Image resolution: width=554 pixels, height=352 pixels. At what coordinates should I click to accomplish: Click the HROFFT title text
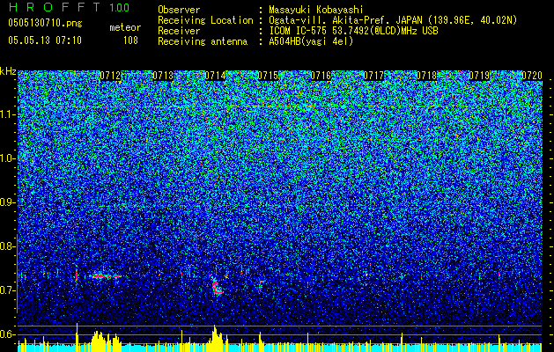[55, 7]
